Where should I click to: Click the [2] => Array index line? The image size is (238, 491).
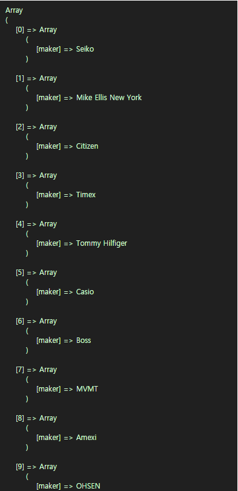click(x=36, y=127)
